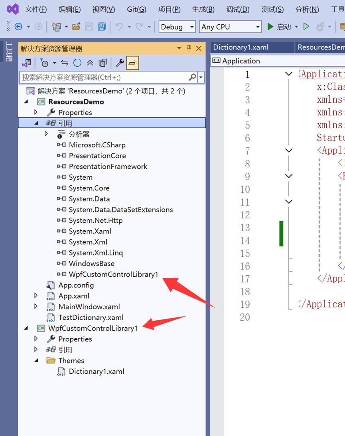Open the Git(G) menu
This screenshot has height=436, width=345.
(x=136, y=10)
